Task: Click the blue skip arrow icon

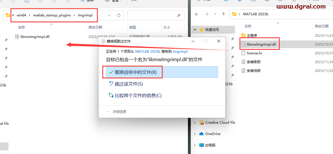Action: coord(111,84)
